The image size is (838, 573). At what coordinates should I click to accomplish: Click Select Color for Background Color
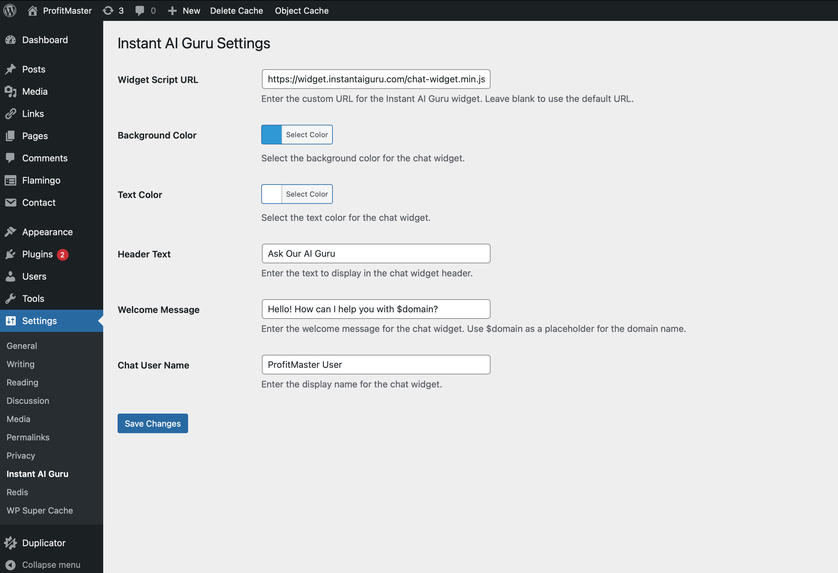(307, 135)
